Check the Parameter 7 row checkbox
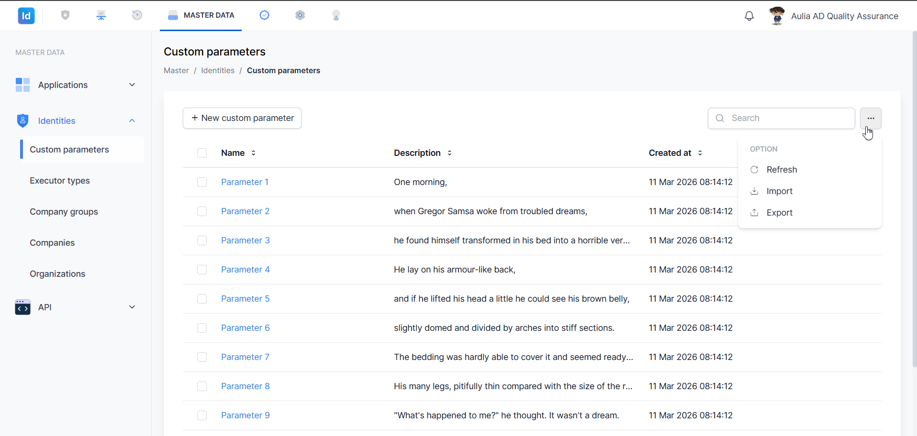 tap(202, 357)
